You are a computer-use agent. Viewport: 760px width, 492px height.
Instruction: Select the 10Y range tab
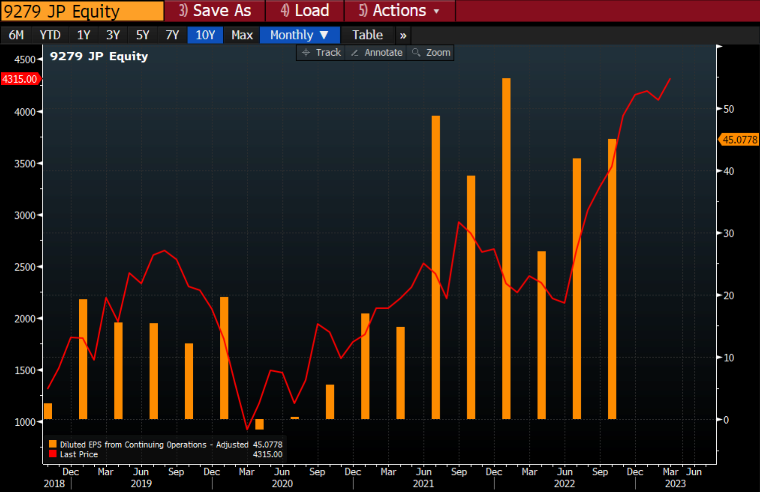[205, 35]
